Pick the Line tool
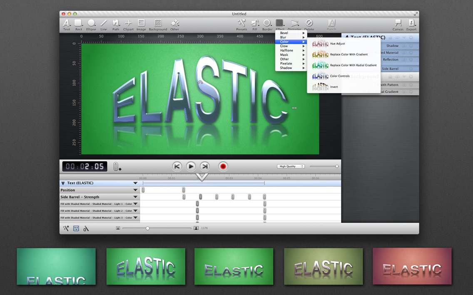The width and height of the screenshot is (473, 295). click(x=103, y=25)
